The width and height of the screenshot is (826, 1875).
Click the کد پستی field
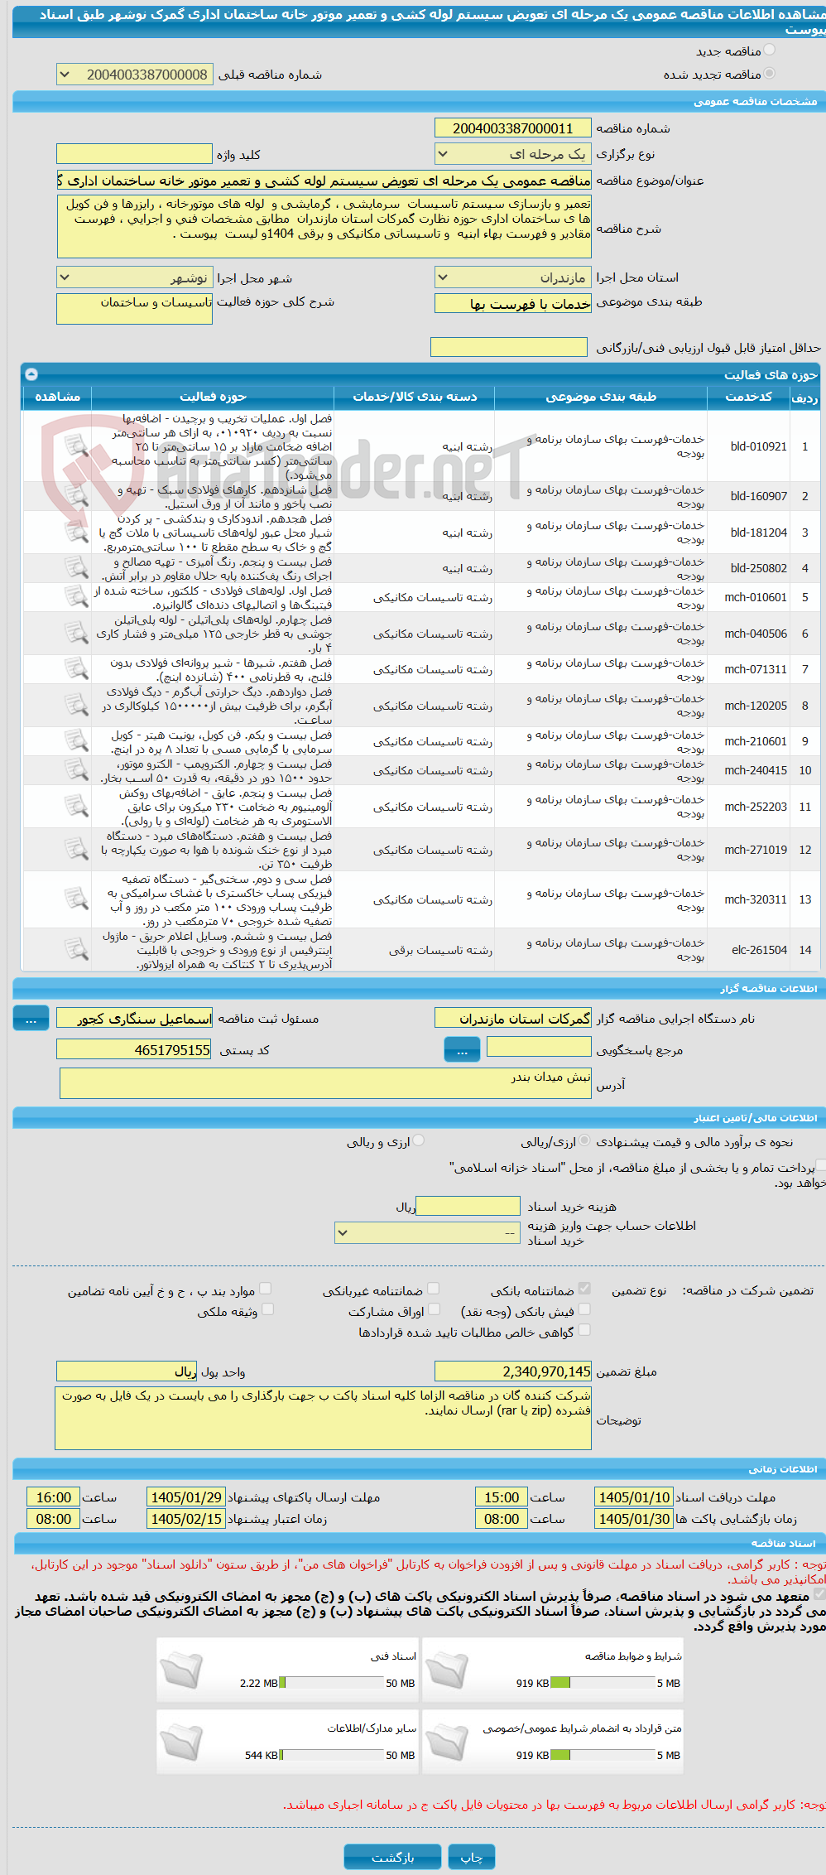pos(134,1050)
